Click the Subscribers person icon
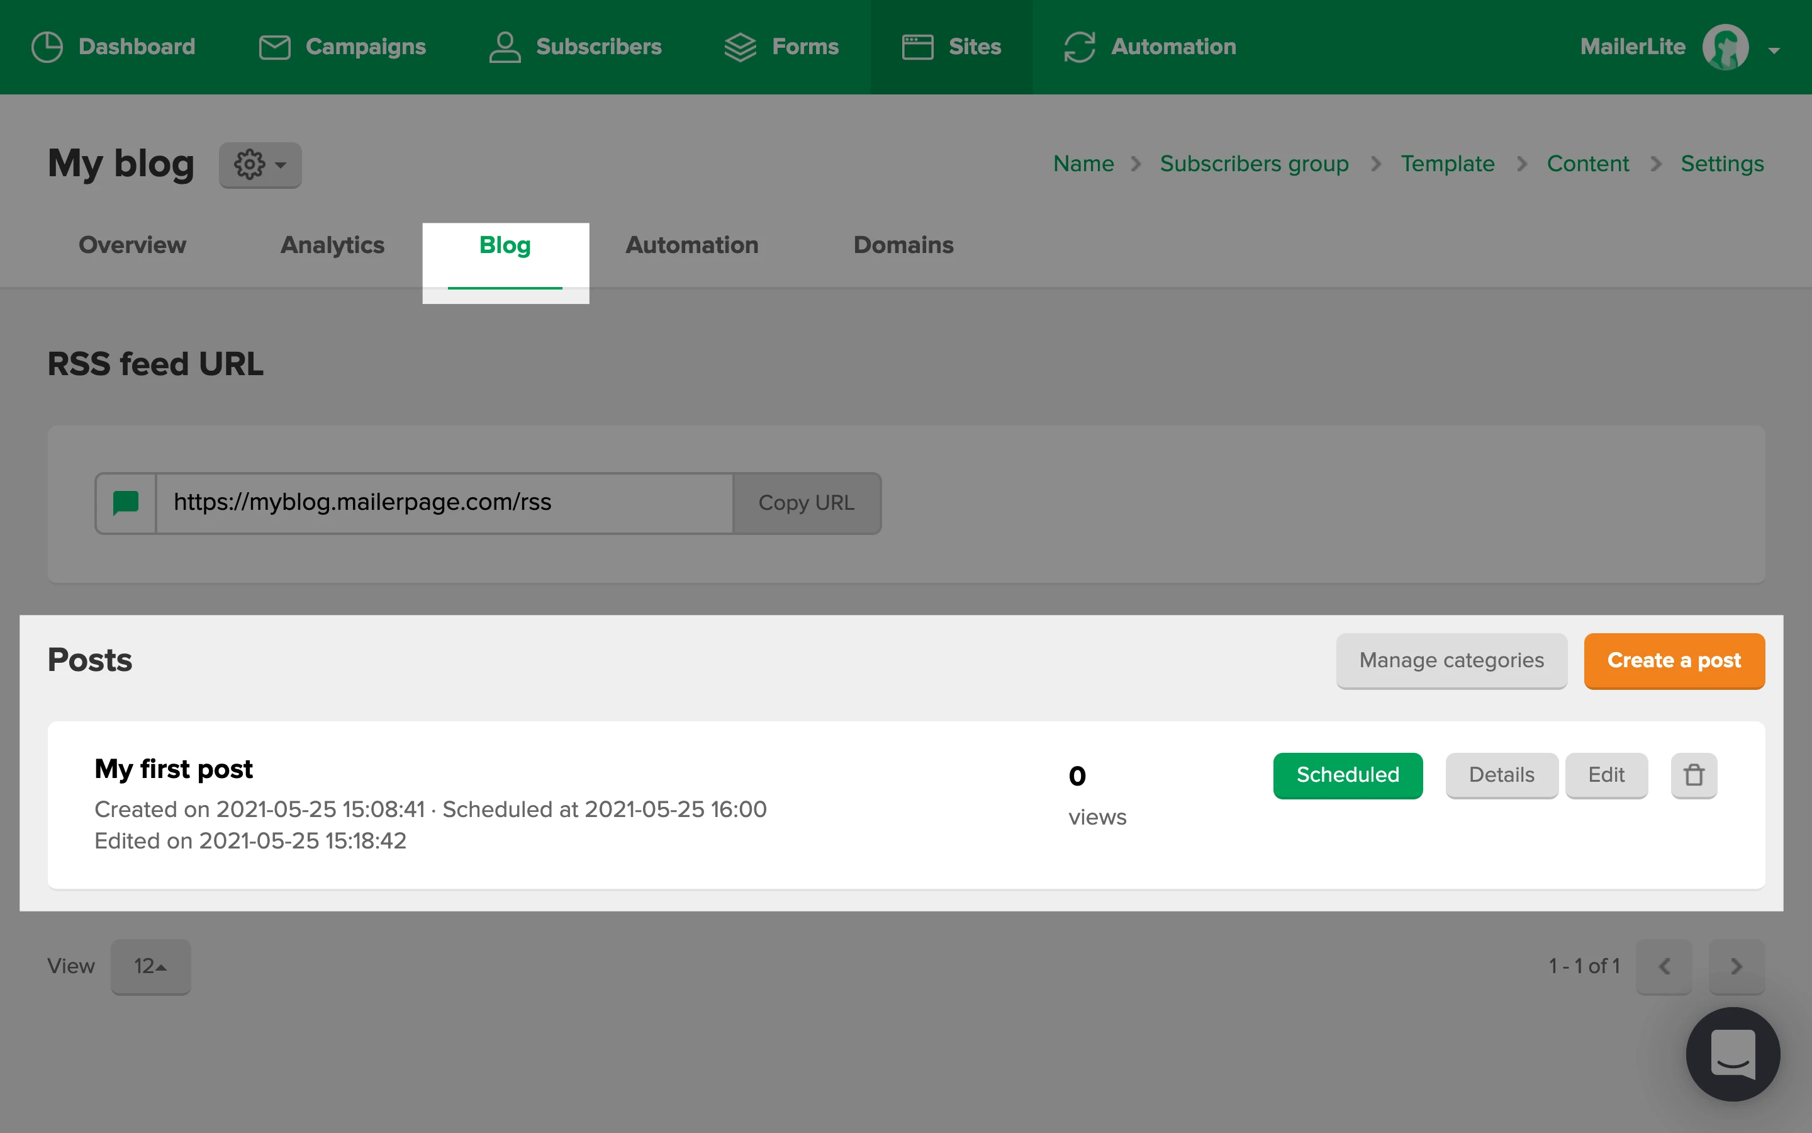The height and width of the screenshot is (1133, 1812). click(x=505, y=47)
